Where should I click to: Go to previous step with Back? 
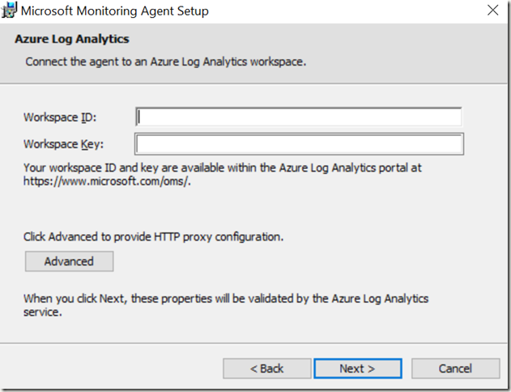[267, 369]
